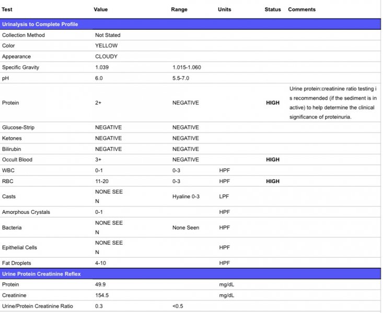Click the Range column header
The width and height of the screenshot is (383, 313).
tap(179, 9)
